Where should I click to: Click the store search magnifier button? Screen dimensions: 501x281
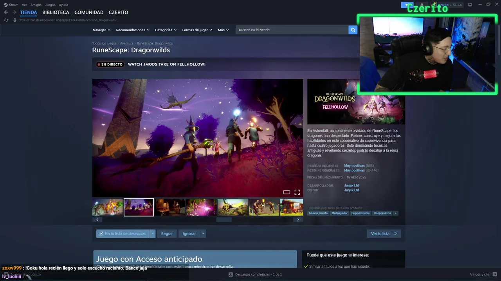(x=353, y=30)
